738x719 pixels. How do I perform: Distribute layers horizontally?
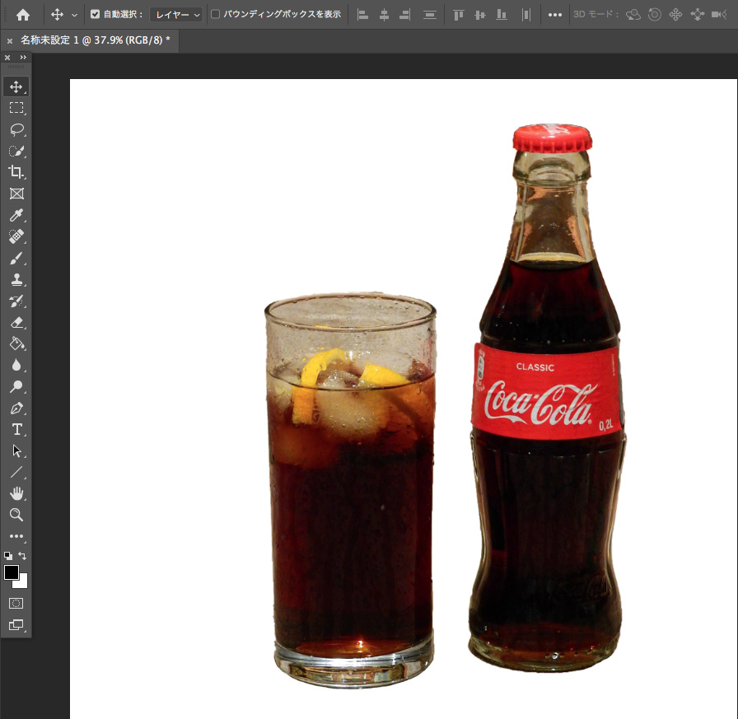coord(526,15)
